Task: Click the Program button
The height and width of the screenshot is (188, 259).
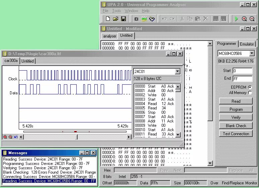Action: coord(236,109)
